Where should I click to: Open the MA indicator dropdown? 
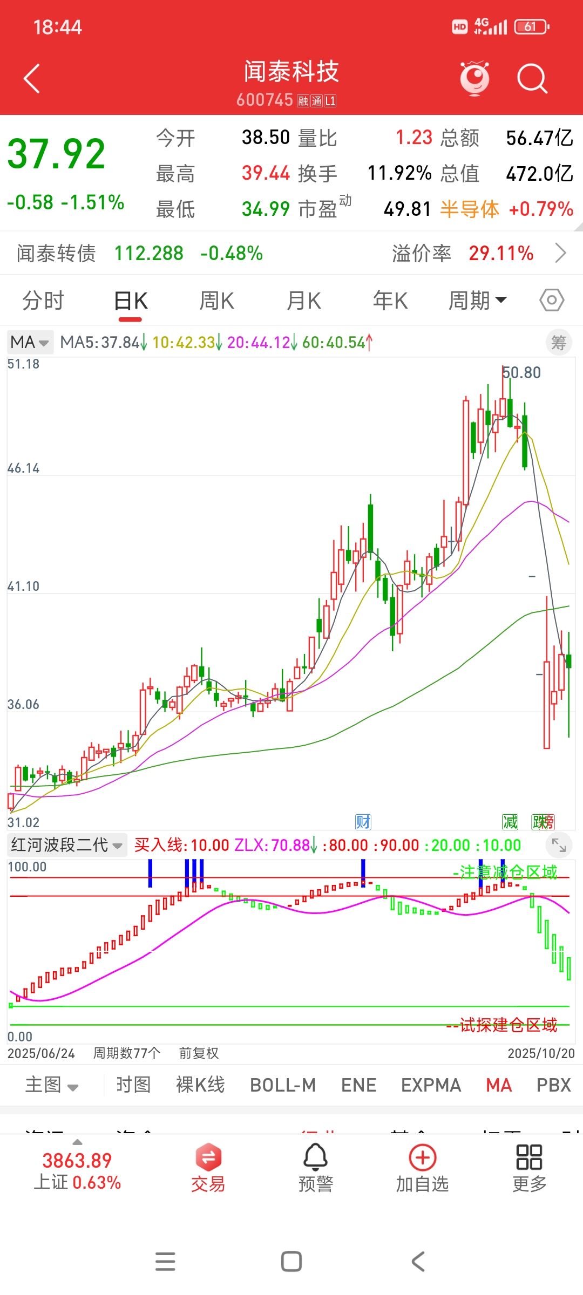(30, 342)
